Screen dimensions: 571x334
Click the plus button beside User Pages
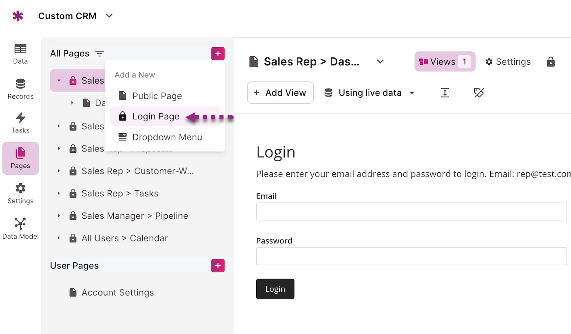coord(218,266)
